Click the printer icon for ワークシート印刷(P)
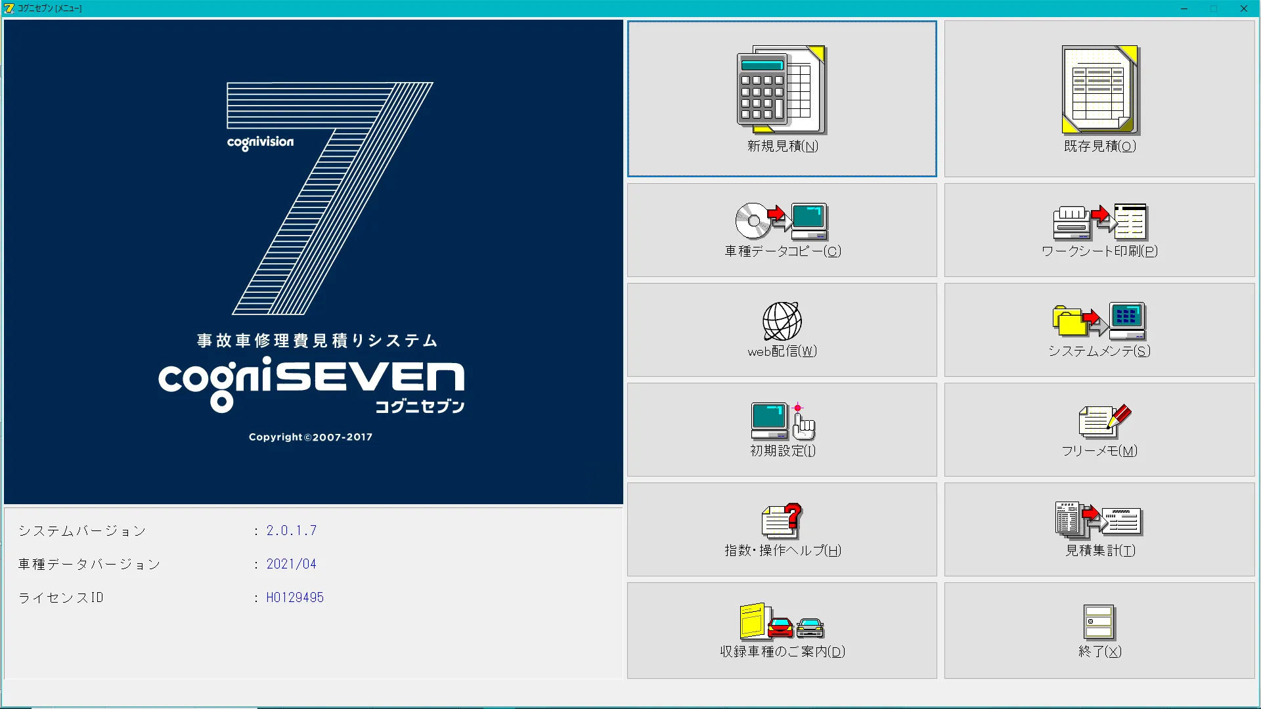 click(1099, 221)
